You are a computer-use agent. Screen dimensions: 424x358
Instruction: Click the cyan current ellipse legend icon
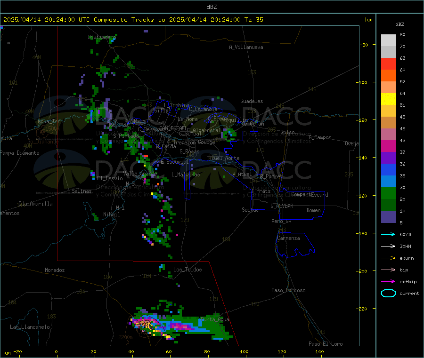pos(388,293)
